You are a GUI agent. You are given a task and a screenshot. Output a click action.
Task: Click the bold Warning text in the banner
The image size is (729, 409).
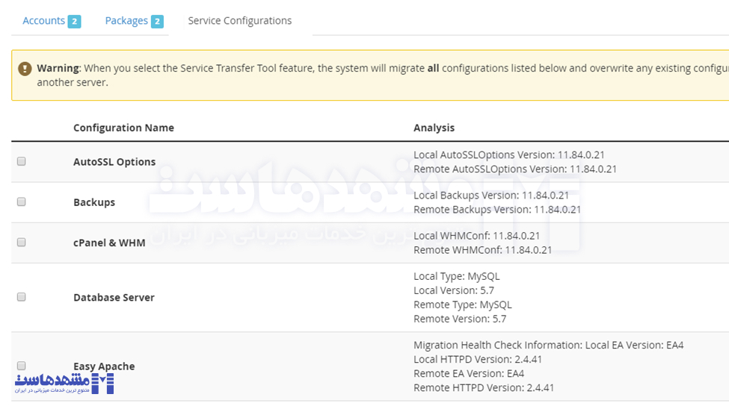tap(58, 68)
